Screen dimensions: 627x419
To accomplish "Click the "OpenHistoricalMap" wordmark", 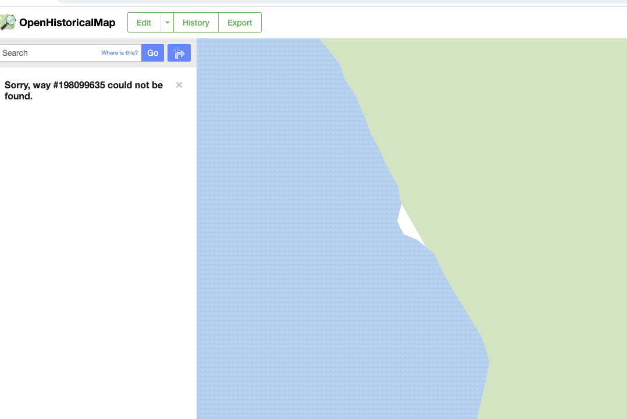I will pos(67,23).
